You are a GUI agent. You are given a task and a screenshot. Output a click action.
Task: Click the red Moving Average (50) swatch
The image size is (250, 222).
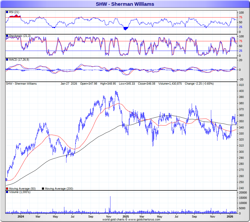(x=7, y=189)
